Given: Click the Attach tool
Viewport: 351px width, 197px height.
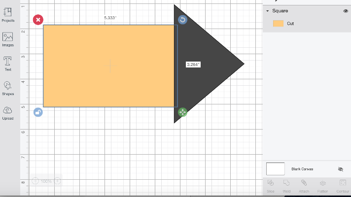Looking at the screenshot, I should [304, 186].
